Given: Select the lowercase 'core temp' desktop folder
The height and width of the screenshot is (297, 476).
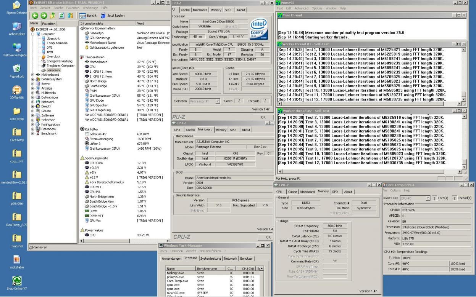Looking at the screenshot, I should click(17, 113).
